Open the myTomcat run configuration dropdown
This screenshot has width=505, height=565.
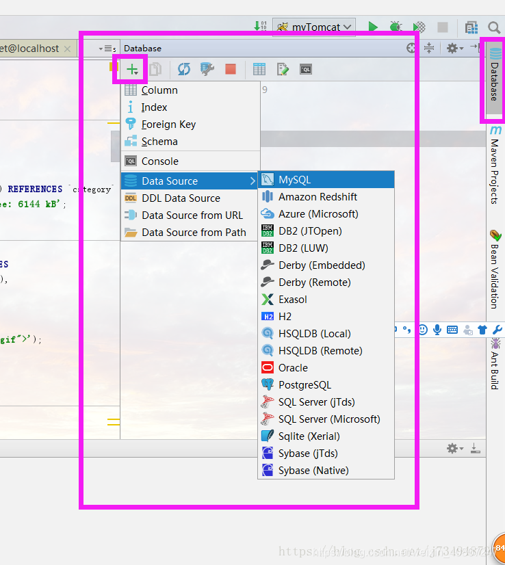point(314,27)
